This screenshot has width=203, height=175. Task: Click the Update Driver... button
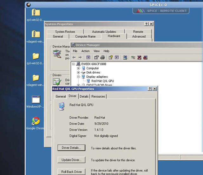pyautogui.click(x=71, y=160)
